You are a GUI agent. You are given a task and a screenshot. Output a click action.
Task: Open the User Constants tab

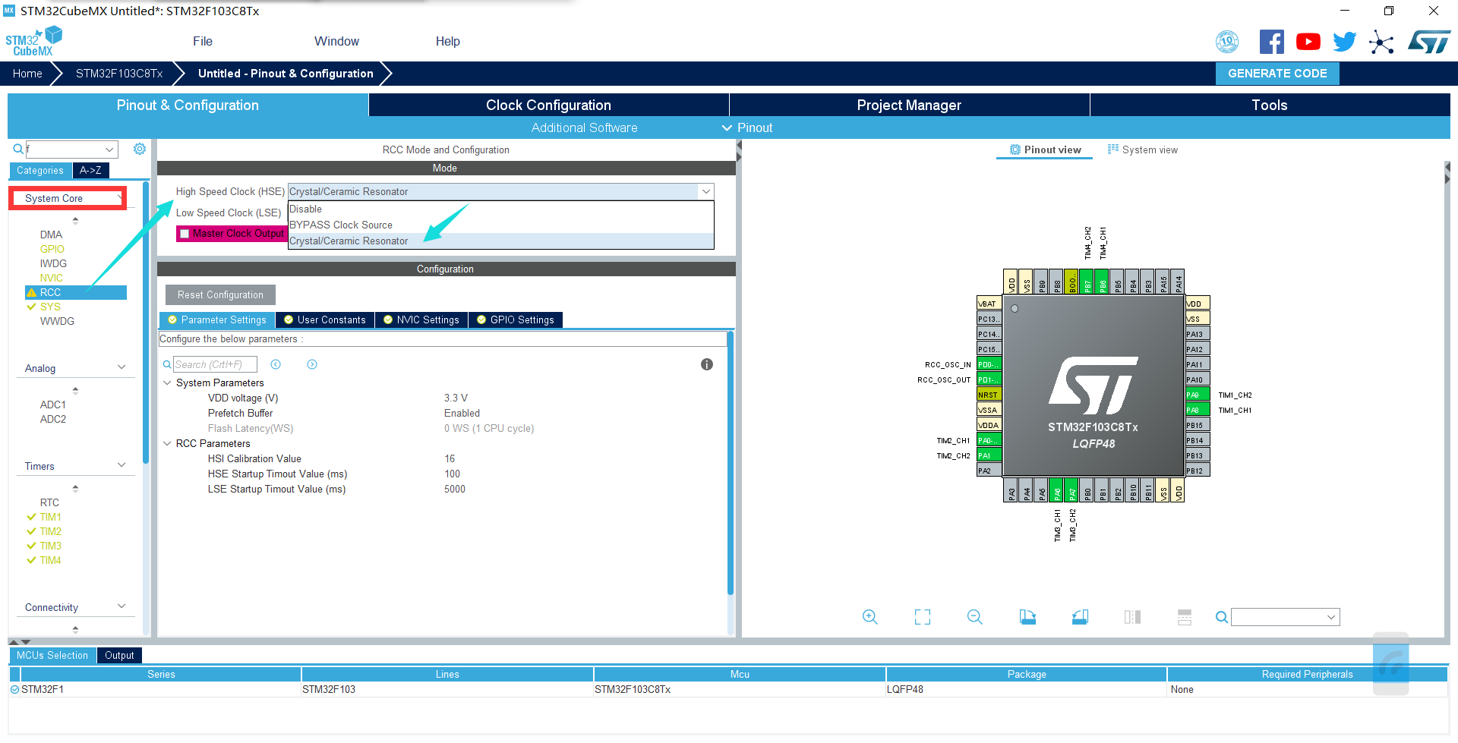pyautogui.click(x=325, y=320)
